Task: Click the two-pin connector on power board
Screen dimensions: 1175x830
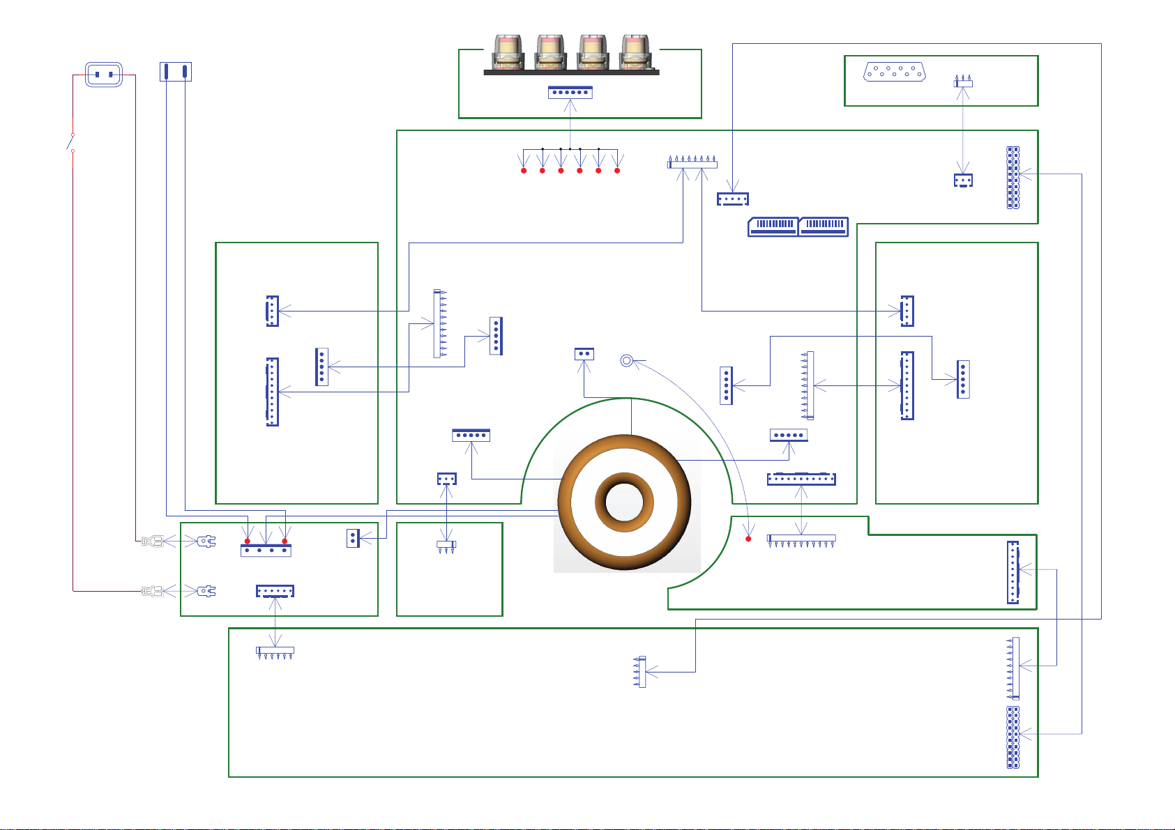Action: pyautogui.click(x=353, y=538)
